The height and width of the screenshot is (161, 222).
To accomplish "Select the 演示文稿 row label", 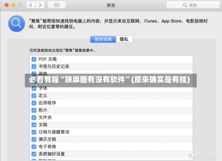I will pyautogui.click(x=48, y=139).
